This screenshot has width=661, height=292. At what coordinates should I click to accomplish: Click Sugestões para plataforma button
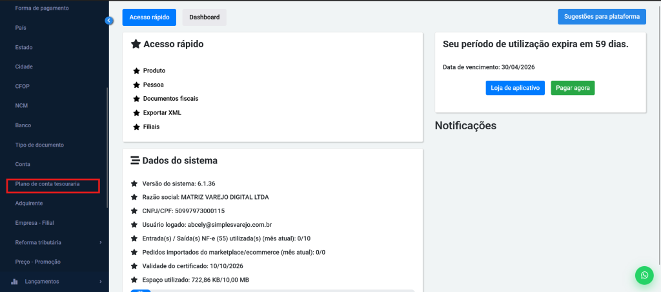(602, 16)
